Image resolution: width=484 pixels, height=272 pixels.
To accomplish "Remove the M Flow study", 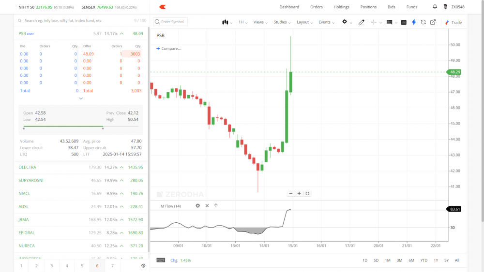I will (207, 206).
